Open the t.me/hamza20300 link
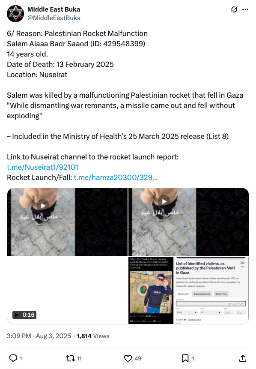256x369 pixels. (x=116, y=177)
